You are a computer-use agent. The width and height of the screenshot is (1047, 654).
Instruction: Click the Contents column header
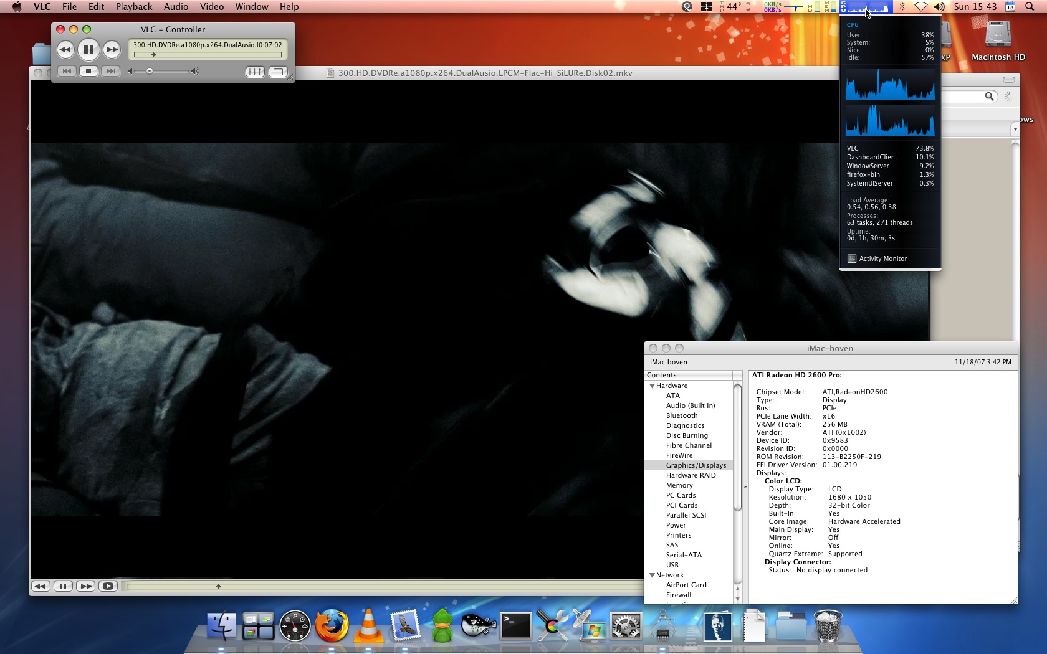tap(689, 375)
